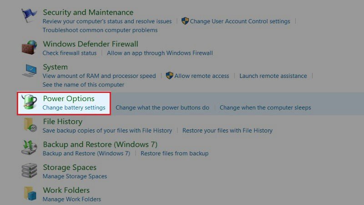Click the Backup and Restore icon
Viewport: 364px width, 205px height.
point(29,148)
